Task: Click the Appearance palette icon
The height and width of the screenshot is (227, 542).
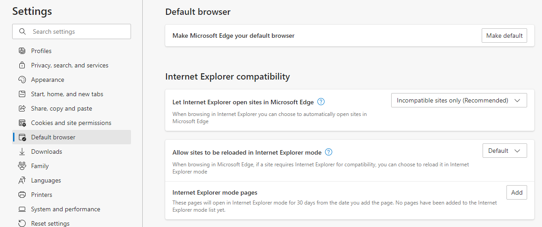Action: [22, 80]
